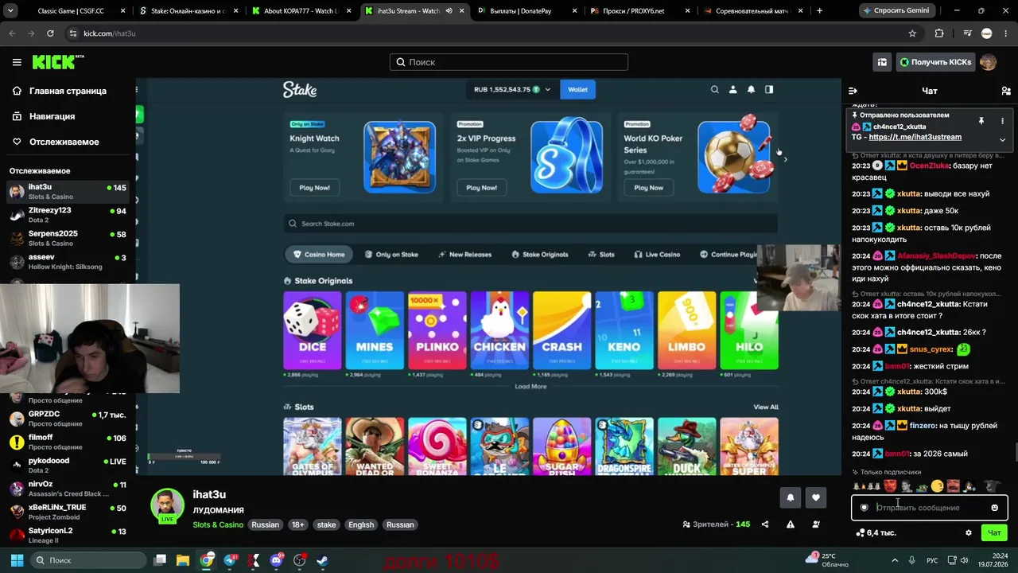The image size is (1018, 573).
Task: Click Play Now on World KO Poker Series
Action: click(648, 188)
